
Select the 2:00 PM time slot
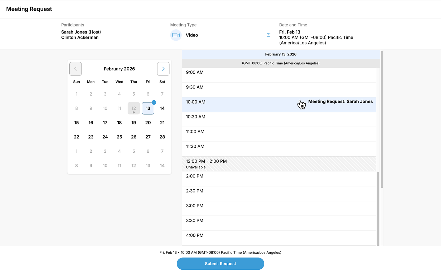point(279,179)
